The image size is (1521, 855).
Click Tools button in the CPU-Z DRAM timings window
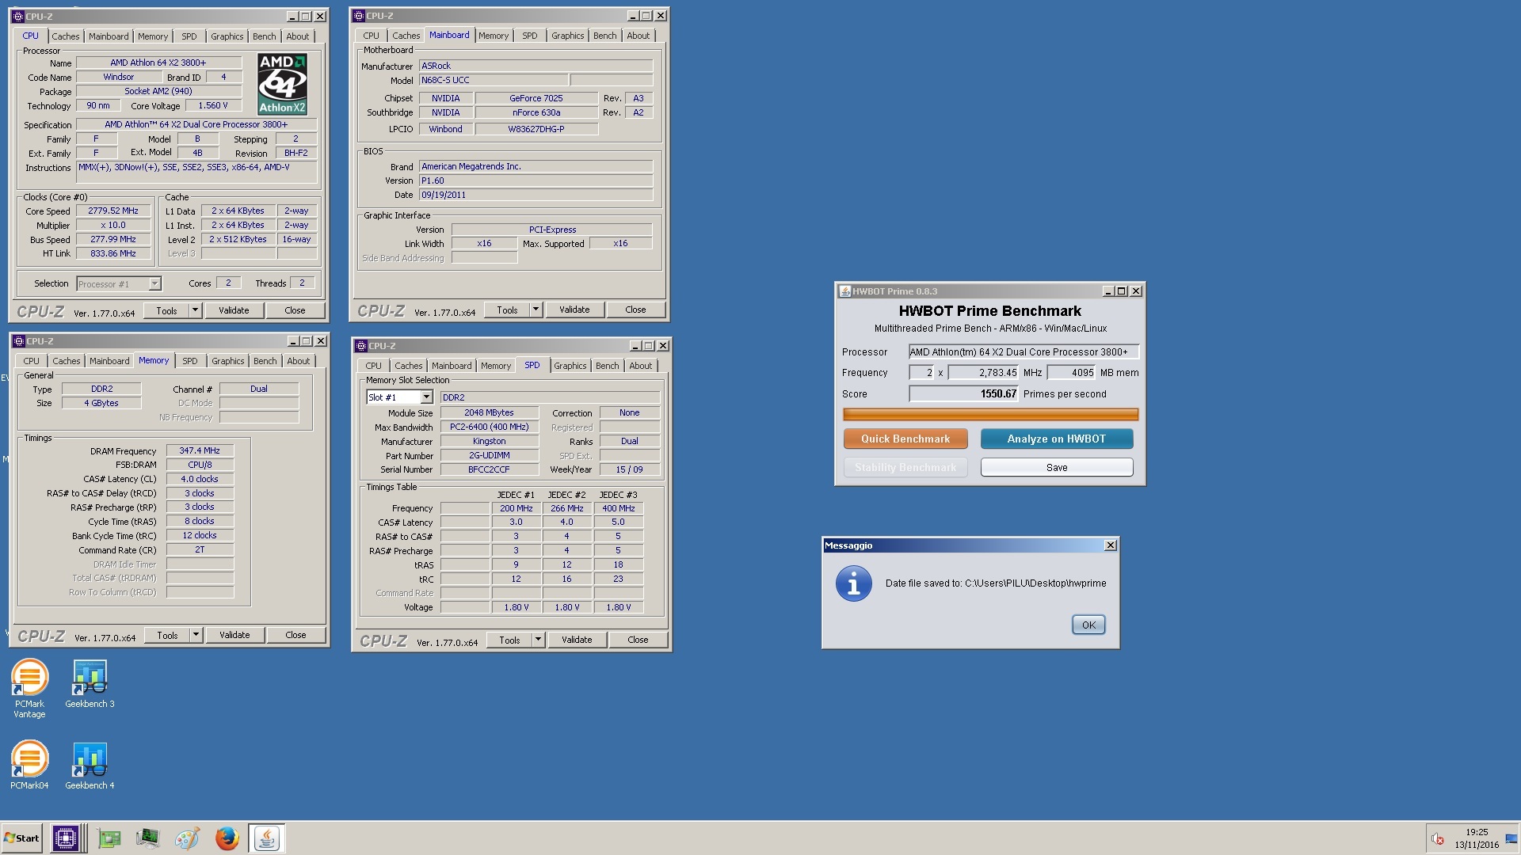(x=167, y=635)
